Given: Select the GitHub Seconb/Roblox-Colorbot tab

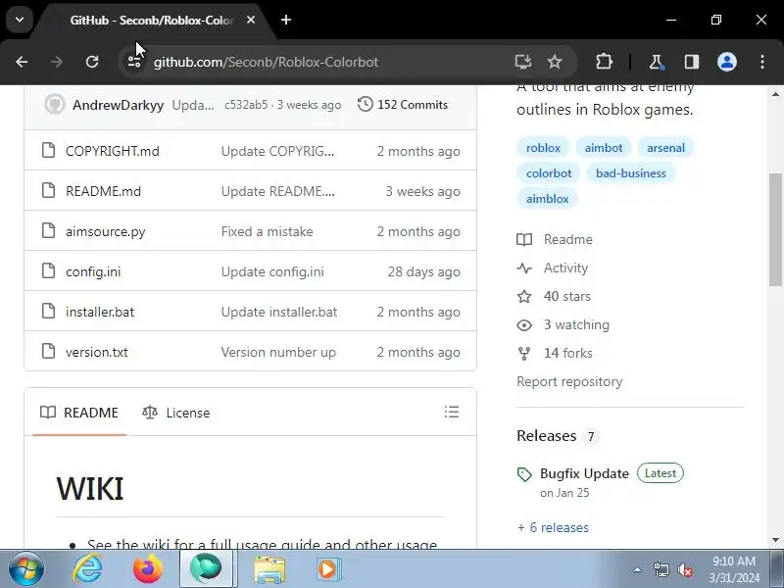Looking at the screenshot, I should click(152, 21).
